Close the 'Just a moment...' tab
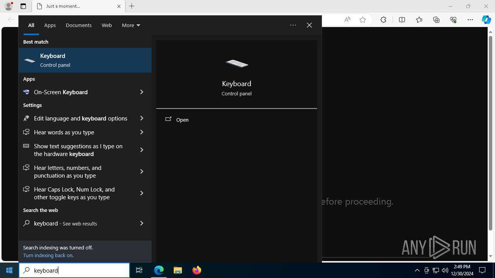495x278 pixels. [x=119, y=6]
